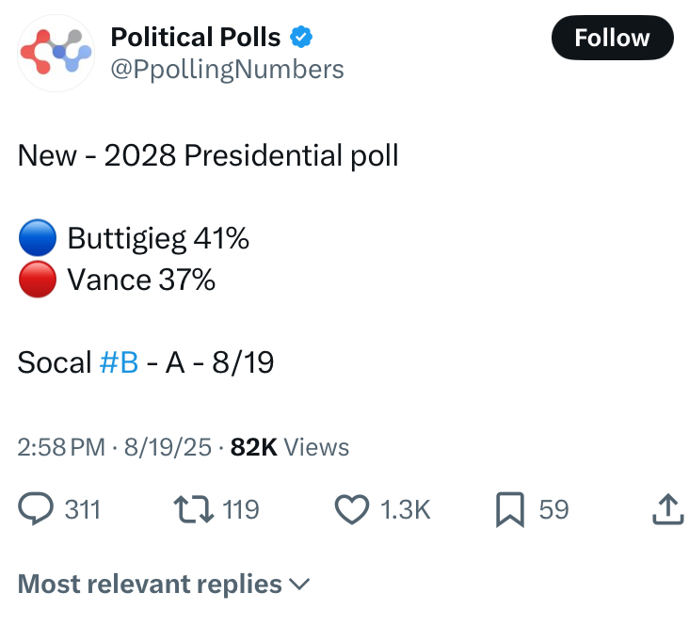View the 82K Views analytics
Viewport: 689px width, 625px height.
click(289, 448)
